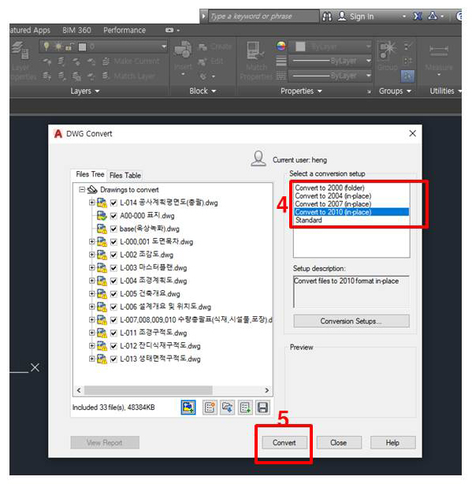
Task: Click the Match Layer icon
Action: coord(106,76)
